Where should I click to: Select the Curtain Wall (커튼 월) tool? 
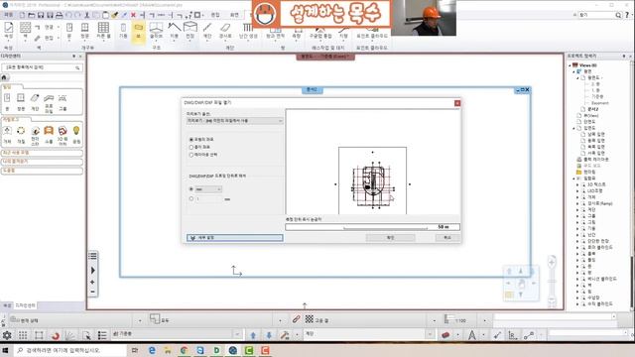coord(103,31)
